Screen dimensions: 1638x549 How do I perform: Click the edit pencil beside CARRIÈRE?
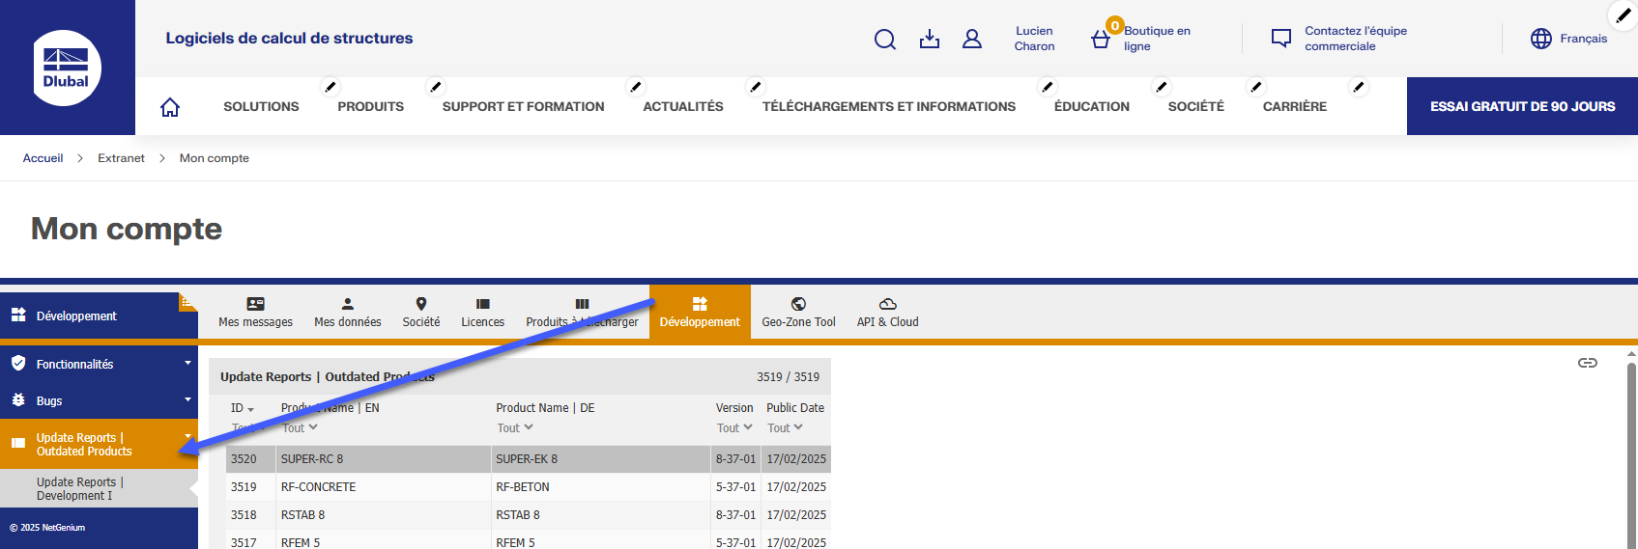1358,87
